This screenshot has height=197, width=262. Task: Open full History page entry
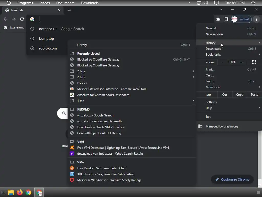pos(132,45)
